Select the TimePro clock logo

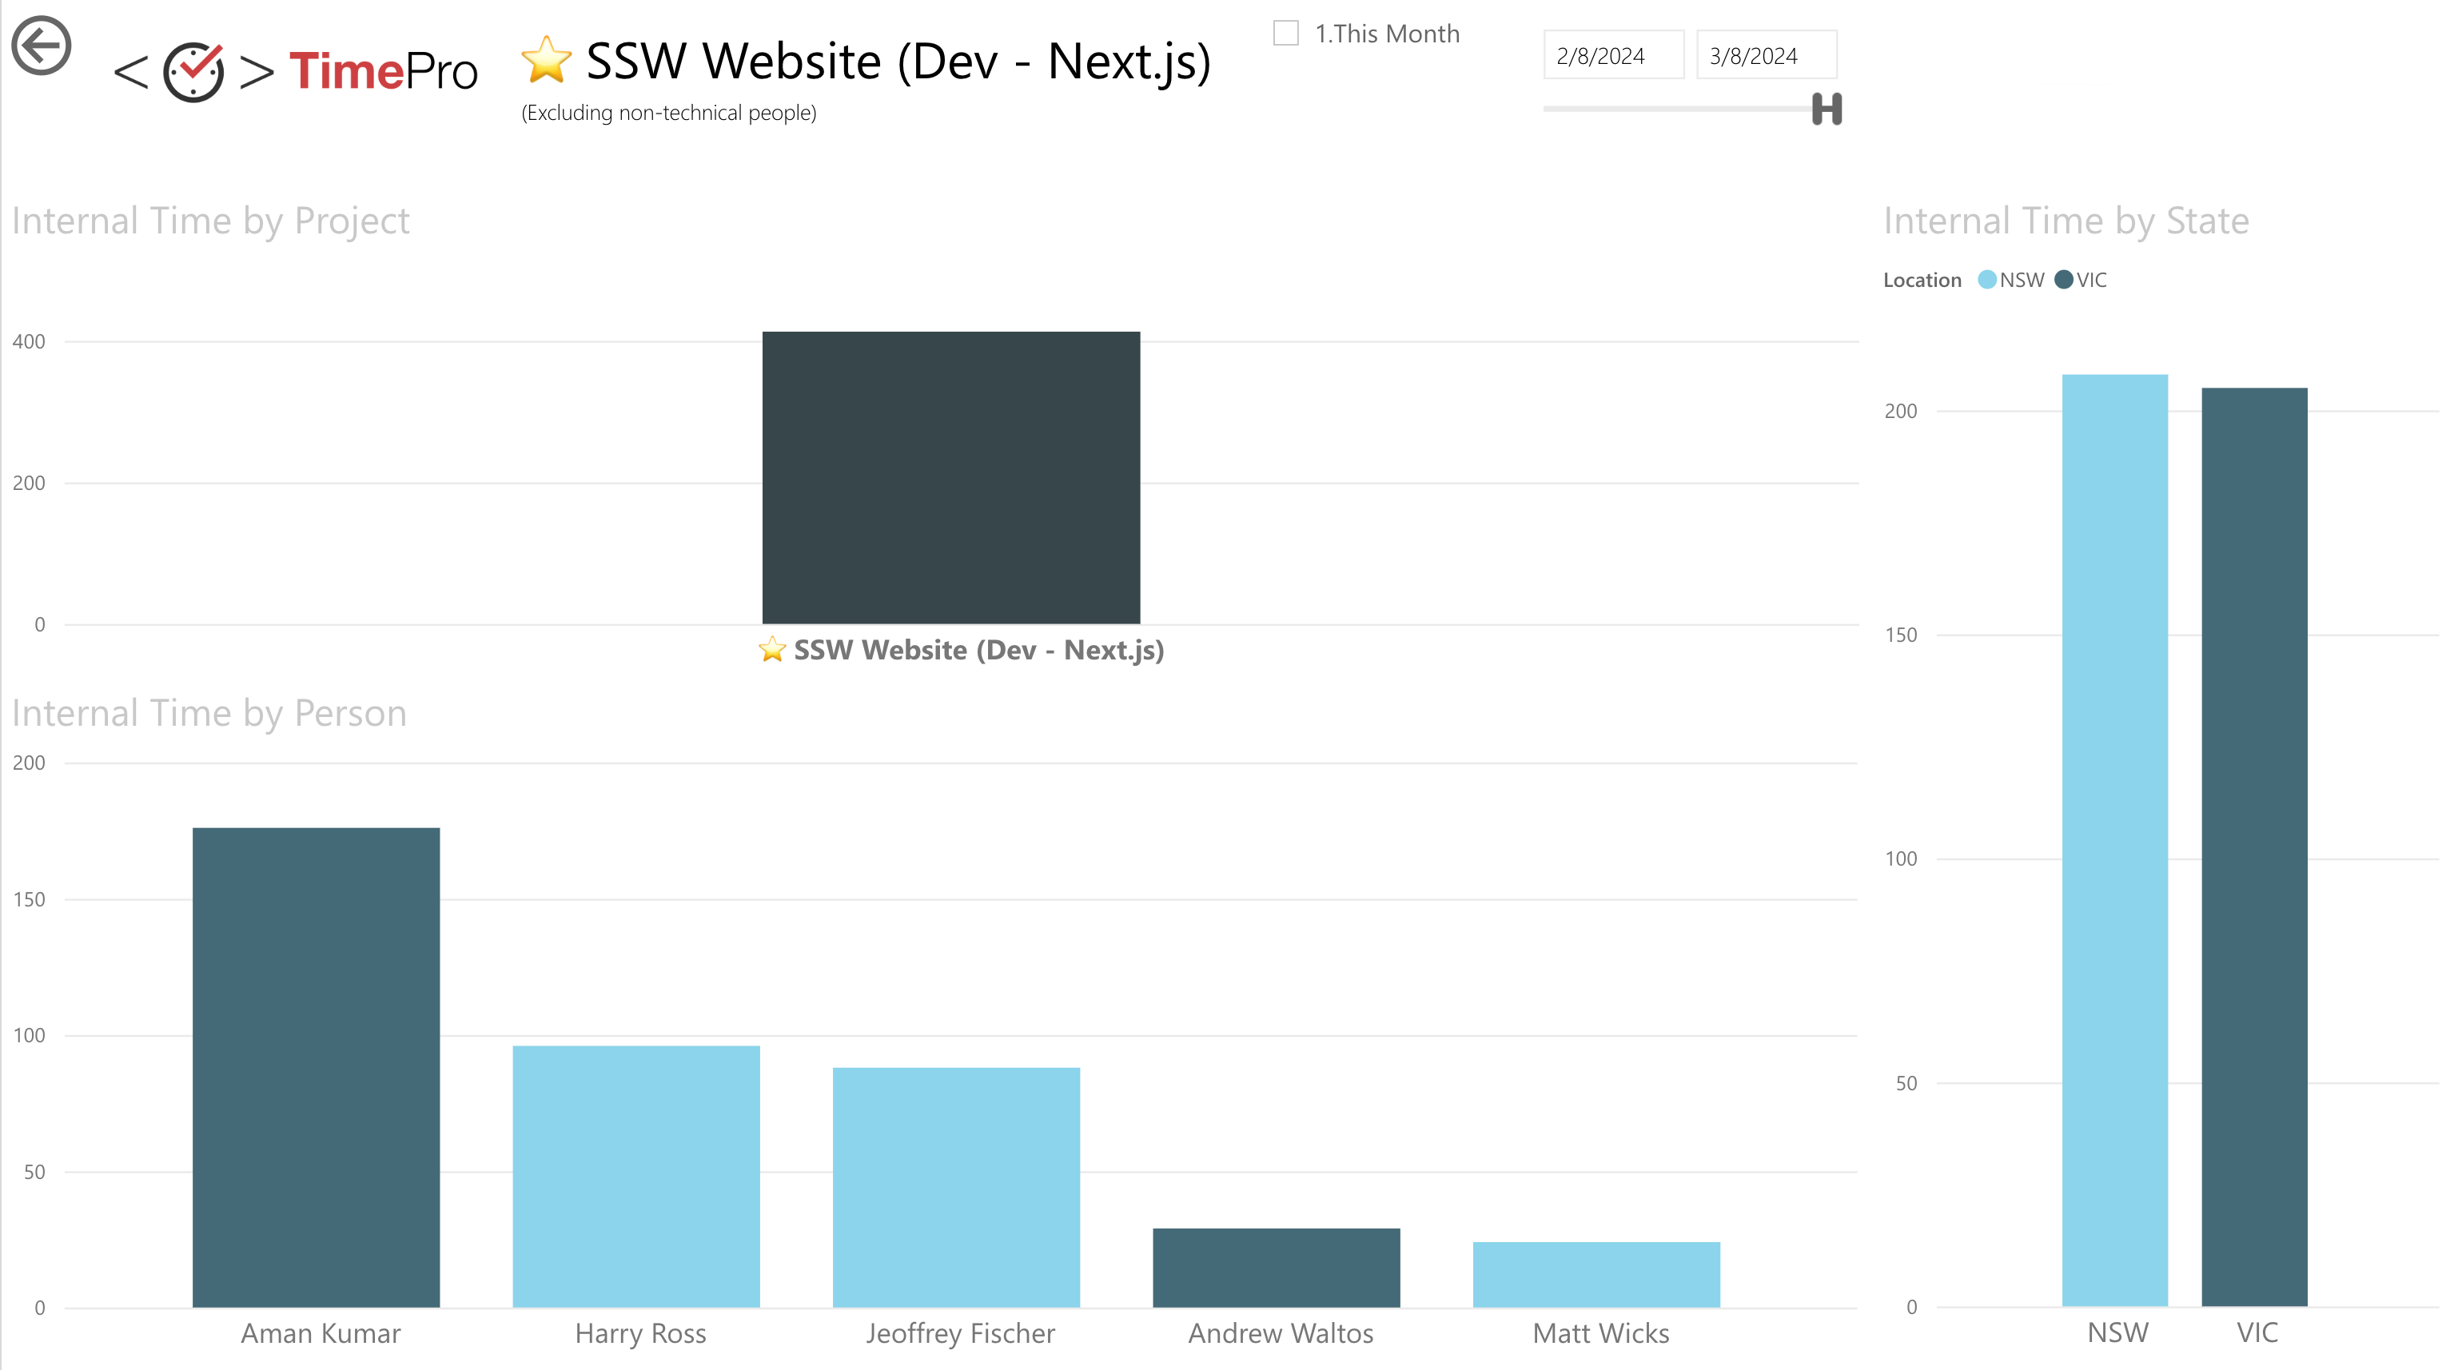pos(193,70)
